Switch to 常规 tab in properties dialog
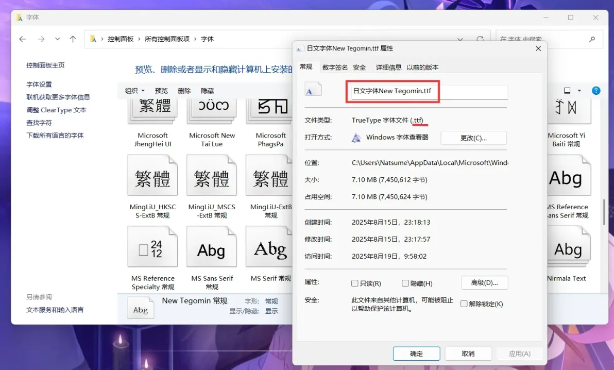 coord(306,66)
